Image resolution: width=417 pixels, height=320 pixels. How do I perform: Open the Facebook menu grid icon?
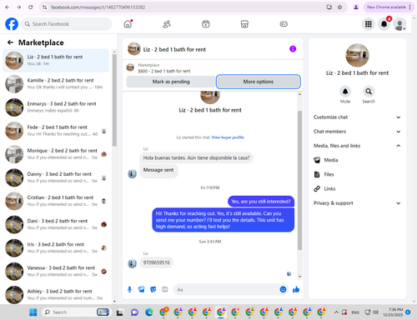(x=369, y=24)
